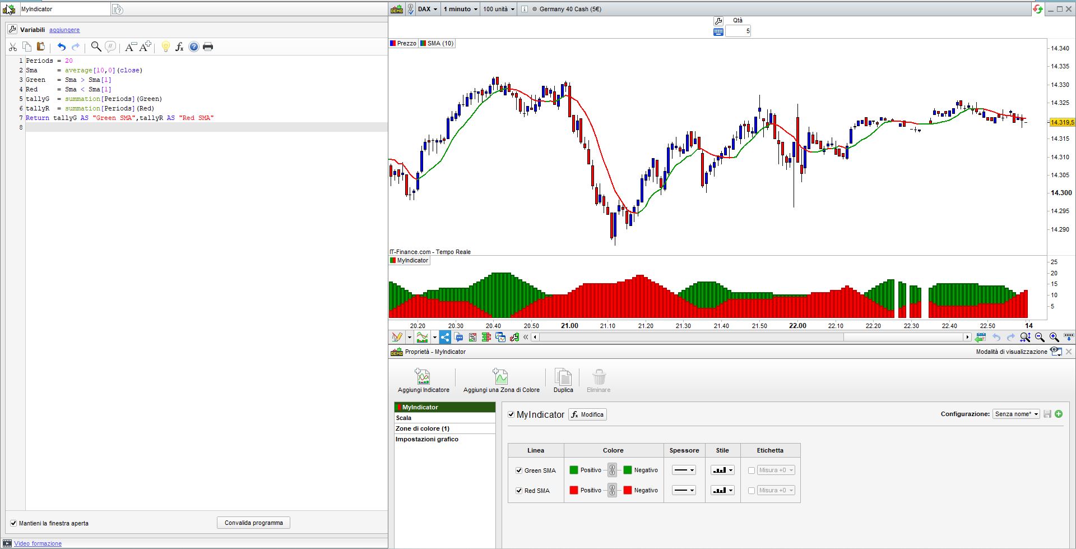This screenshot has height=549, width=1076.
Task: Enable the Green SMA Etichetta checkbox
Action: 752,470
